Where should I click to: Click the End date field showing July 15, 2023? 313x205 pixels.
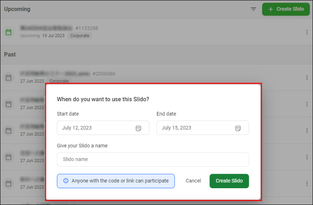pyautogui.click(x=203, y=128)
